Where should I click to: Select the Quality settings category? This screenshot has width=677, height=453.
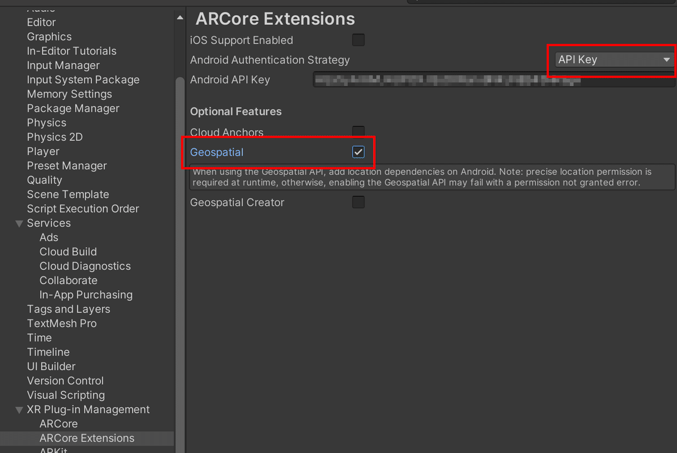click(x=46, y=179)
